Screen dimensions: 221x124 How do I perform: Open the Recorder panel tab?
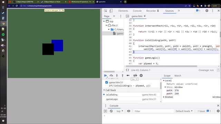coord(153,11)
